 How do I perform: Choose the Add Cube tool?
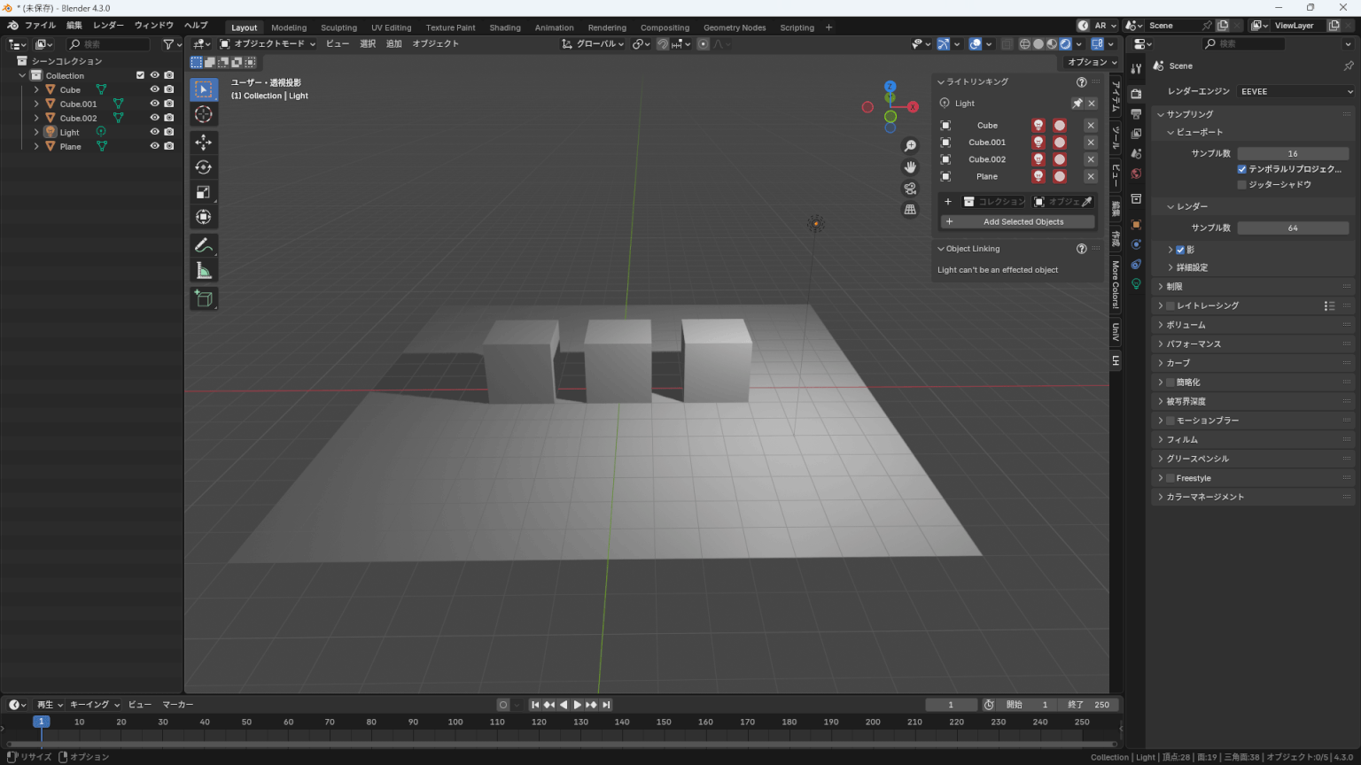204,298
